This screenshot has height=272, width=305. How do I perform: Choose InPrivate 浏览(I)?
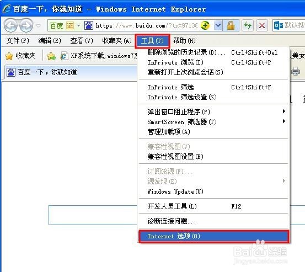[213, 62]
